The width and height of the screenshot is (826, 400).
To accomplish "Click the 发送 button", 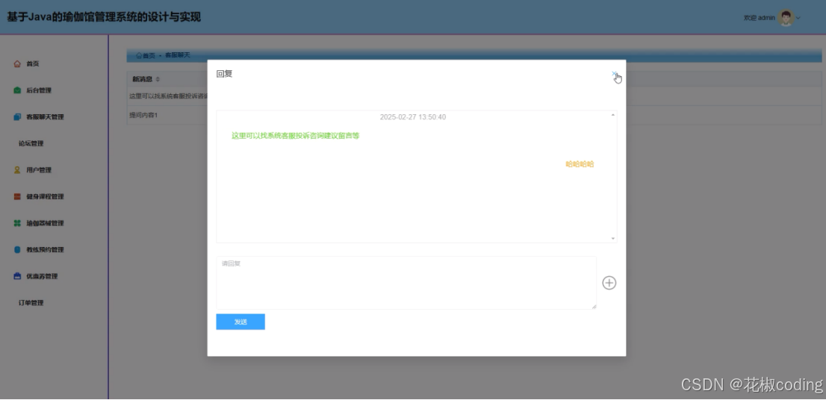I will [240, 322].
